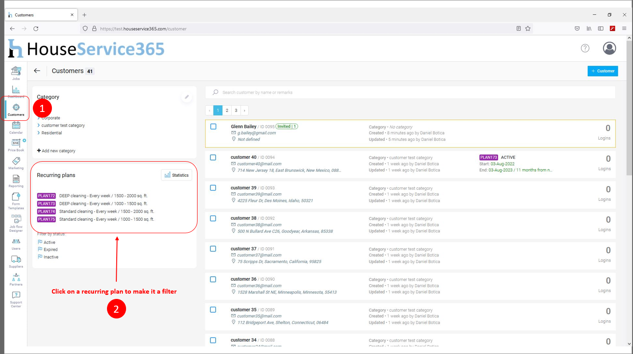Click customer37@mail.com email
This screenshot has height=354, width=633.
tap(259, 255)
